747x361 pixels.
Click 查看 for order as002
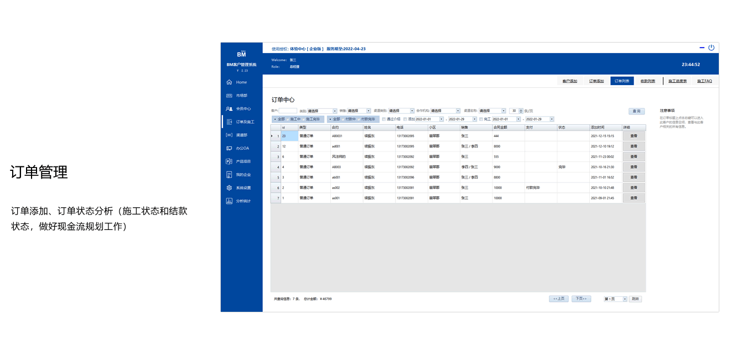pyautogui.click(x=634, y=187)
